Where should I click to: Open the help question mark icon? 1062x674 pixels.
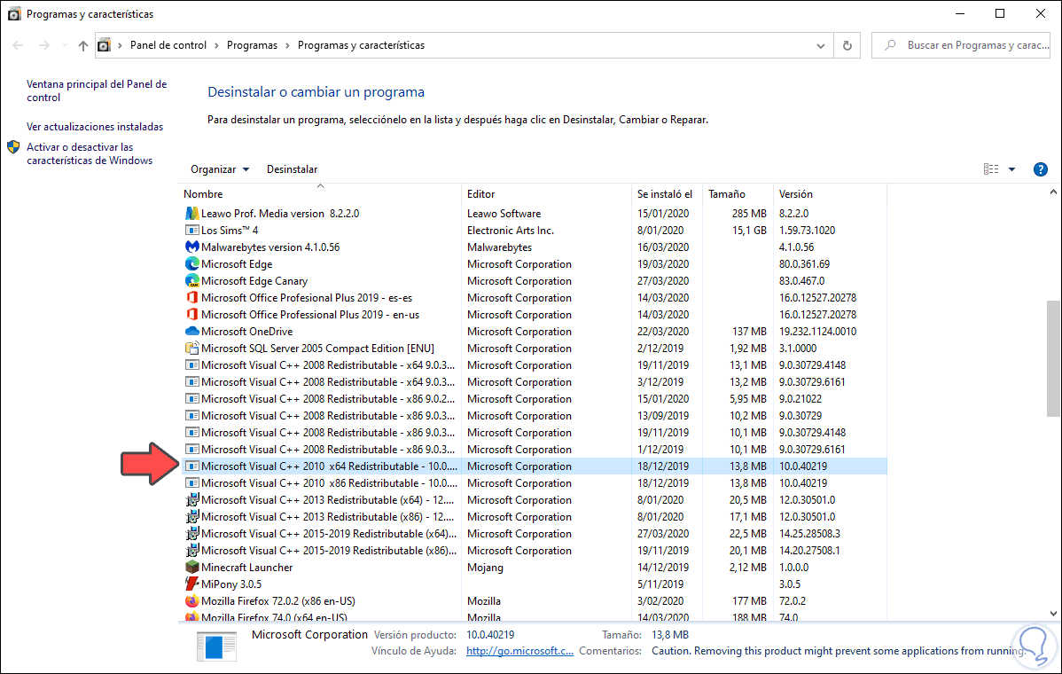(1041, 169)
